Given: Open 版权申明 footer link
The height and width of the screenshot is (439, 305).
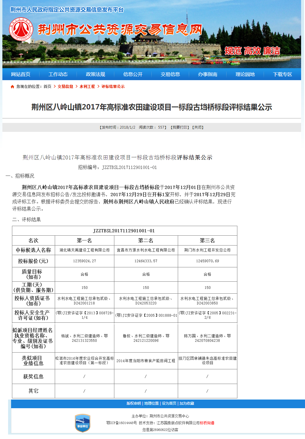Looking at the screenshot, I should [133, 403].
